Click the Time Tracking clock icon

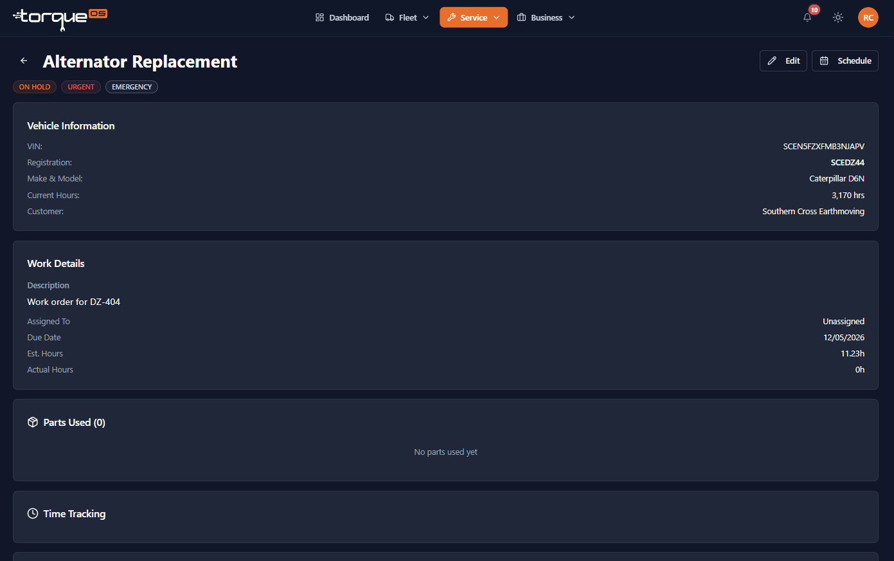point(33,513)
